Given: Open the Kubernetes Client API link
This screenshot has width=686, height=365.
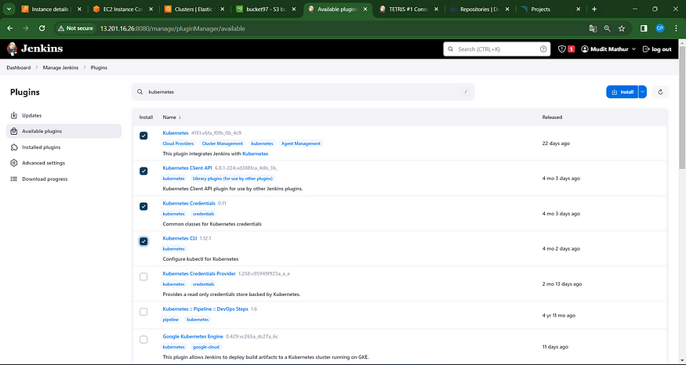Looking at the screenshot, I should [187, 168].
